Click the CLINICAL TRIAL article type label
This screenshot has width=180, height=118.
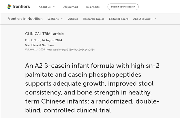[44, 34]
